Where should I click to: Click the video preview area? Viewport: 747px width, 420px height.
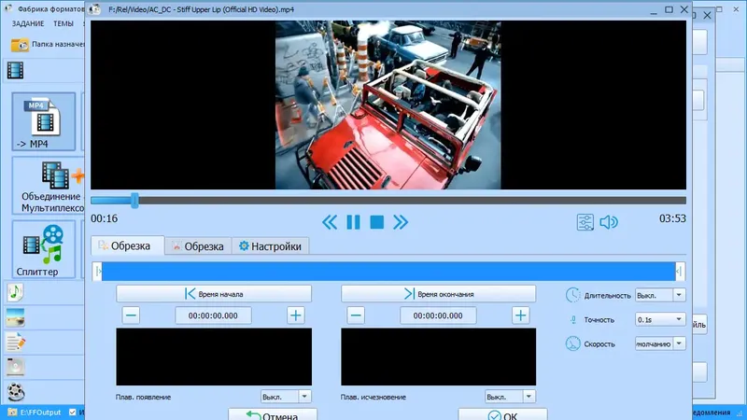click(x=388, y=105)
